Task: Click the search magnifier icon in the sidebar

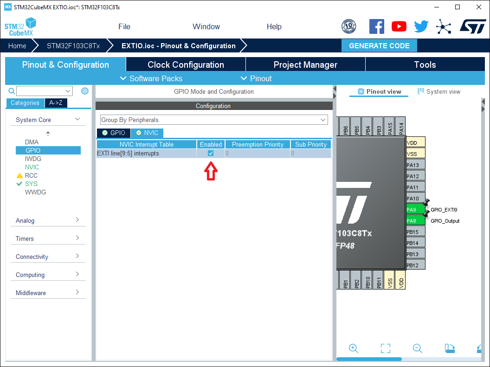Action: [12, 91]
